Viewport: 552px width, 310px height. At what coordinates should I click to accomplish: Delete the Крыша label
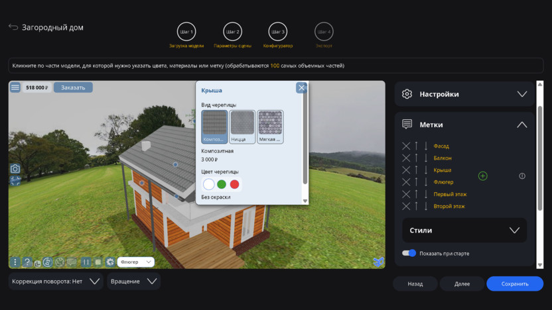pyautogui.click(x=406, y=170)
